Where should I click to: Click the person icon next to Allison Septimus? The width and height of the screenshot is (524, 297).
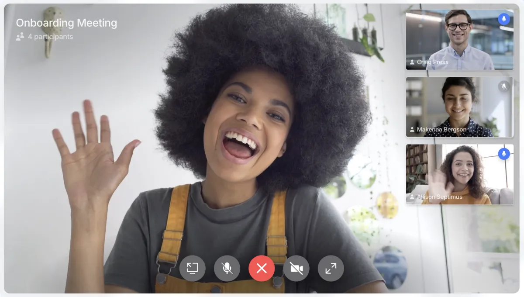click(412, 197)
